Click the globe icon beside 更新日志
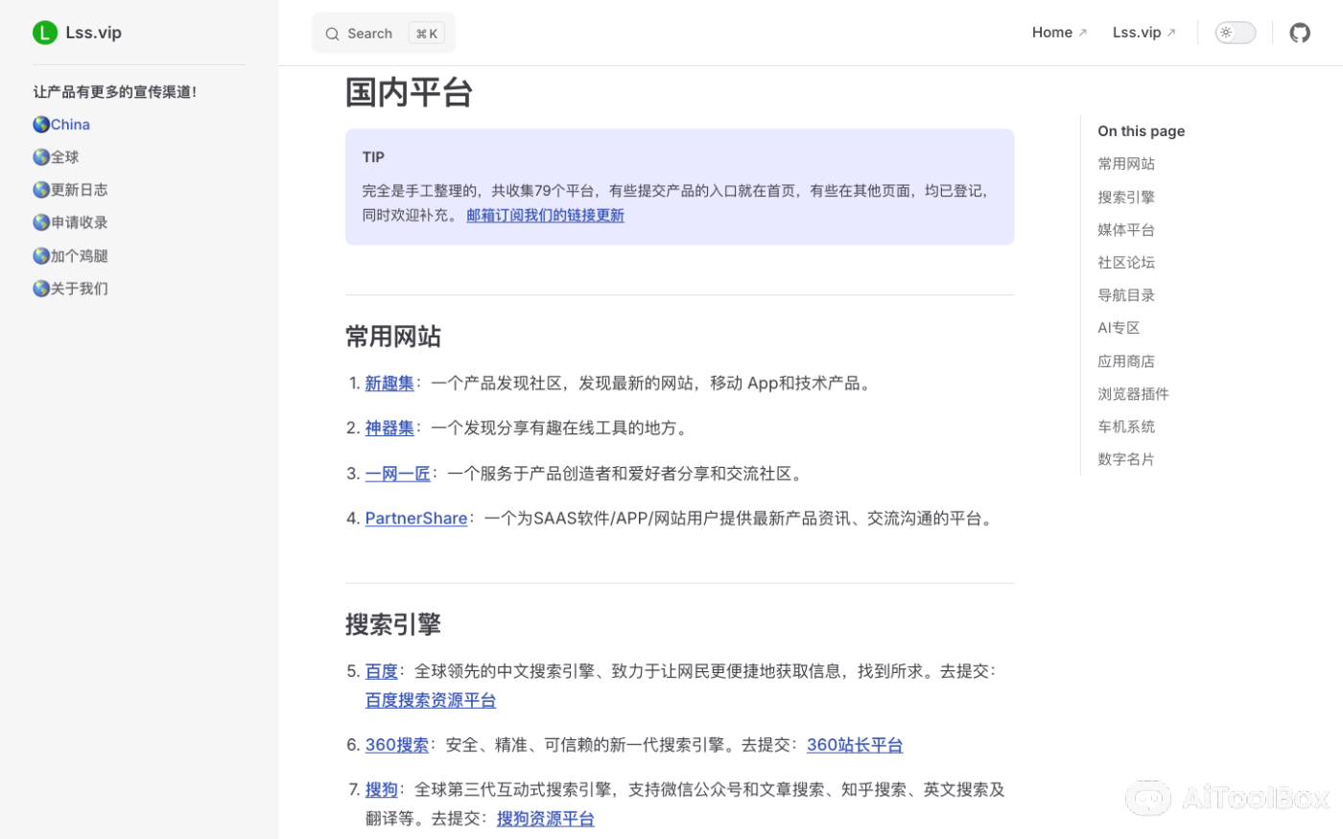The image size is (1343, 839). [x=41, y=190]
